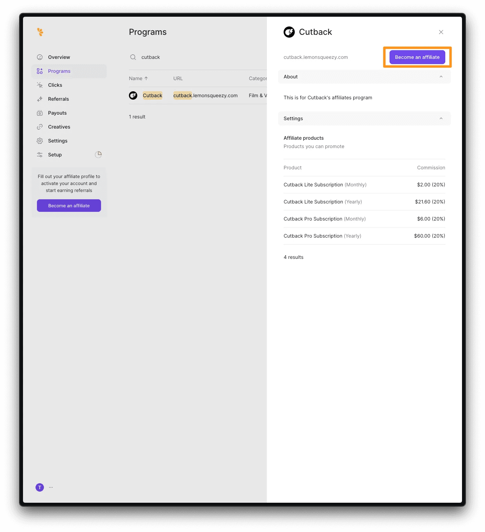Click the Programs page title
Screen dimensions: 485x532
pos(148,32)
